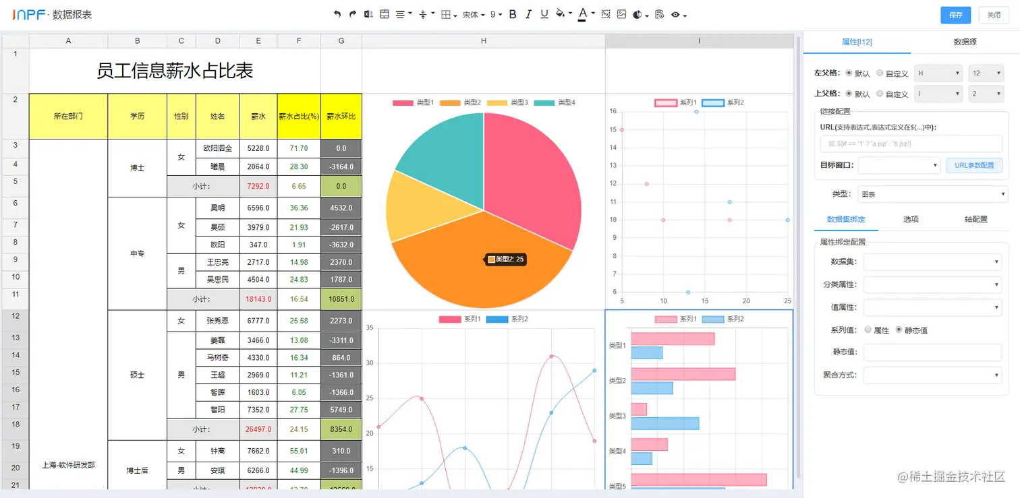This screenshot has height=498, width=1020.
Task: Click the paint bucket fill icon
Action: pyautogui.click(x=560, y=14)
